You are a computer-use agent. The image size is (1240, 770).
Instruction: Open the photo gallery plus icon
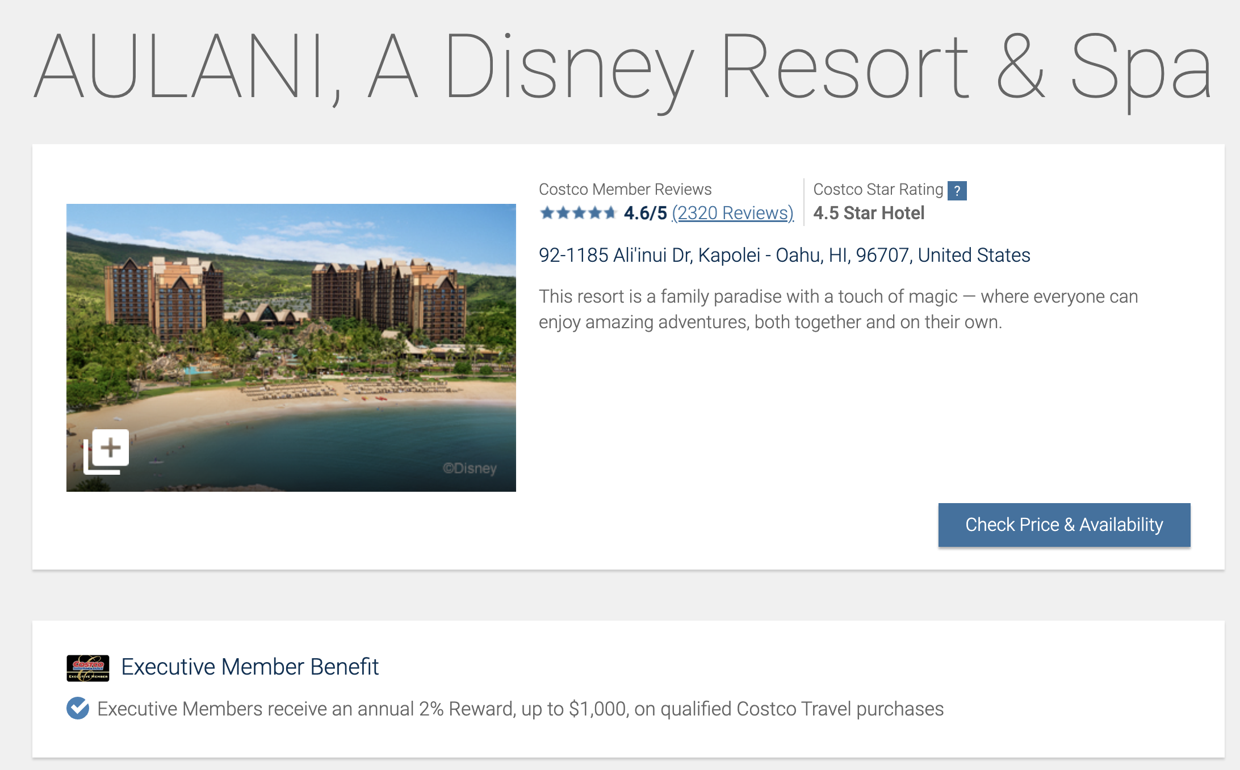pyautogui.click(x=107, y=451)
